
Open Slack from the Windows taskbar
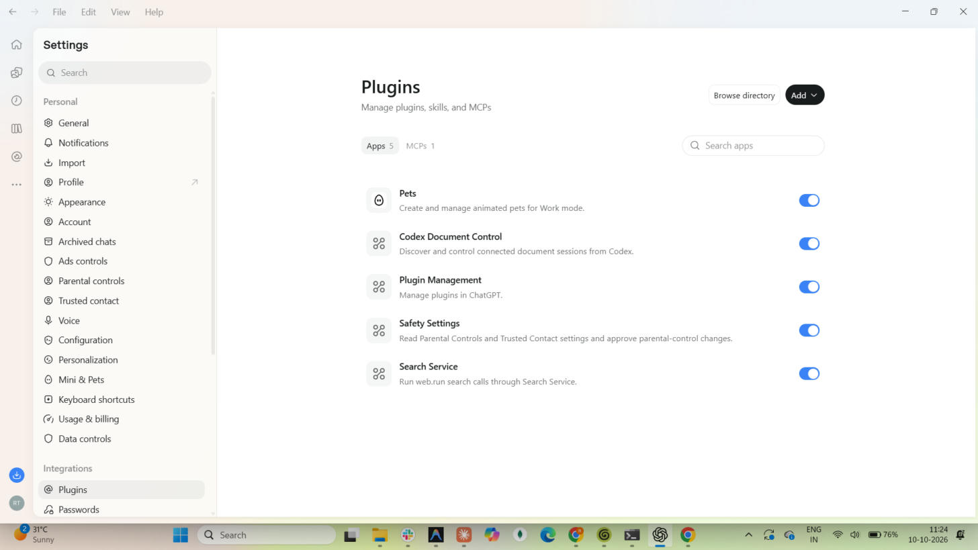[408, 535]
